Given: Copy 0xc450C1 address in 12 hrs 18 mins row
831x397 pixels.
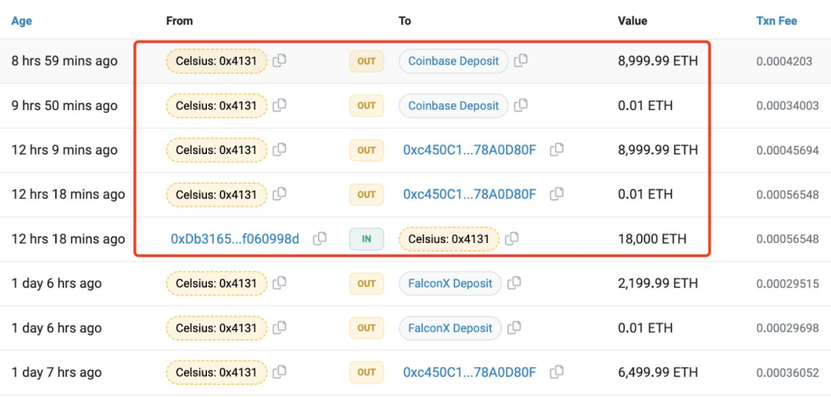Looking at the screenshot, I should [556, 194].
